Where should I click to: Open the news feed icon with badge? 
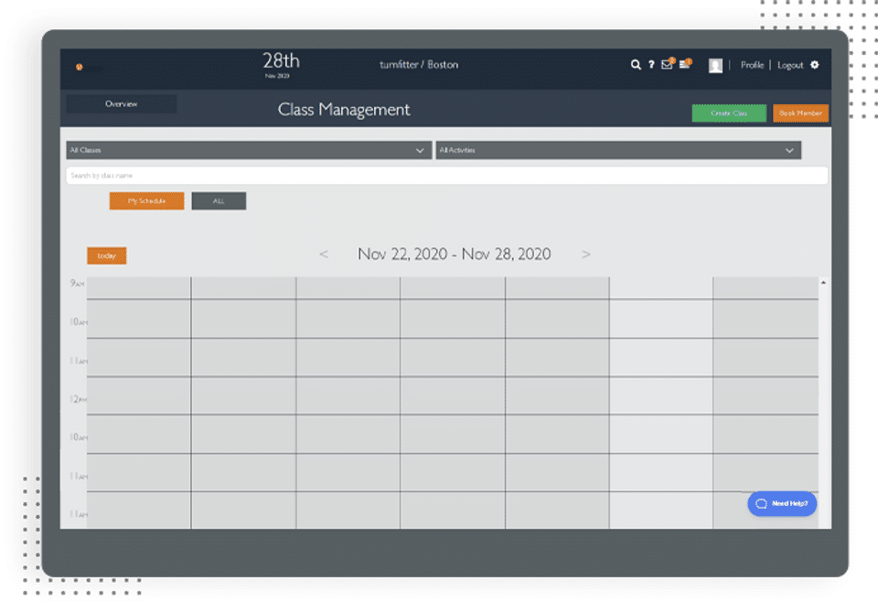(685, 64)
